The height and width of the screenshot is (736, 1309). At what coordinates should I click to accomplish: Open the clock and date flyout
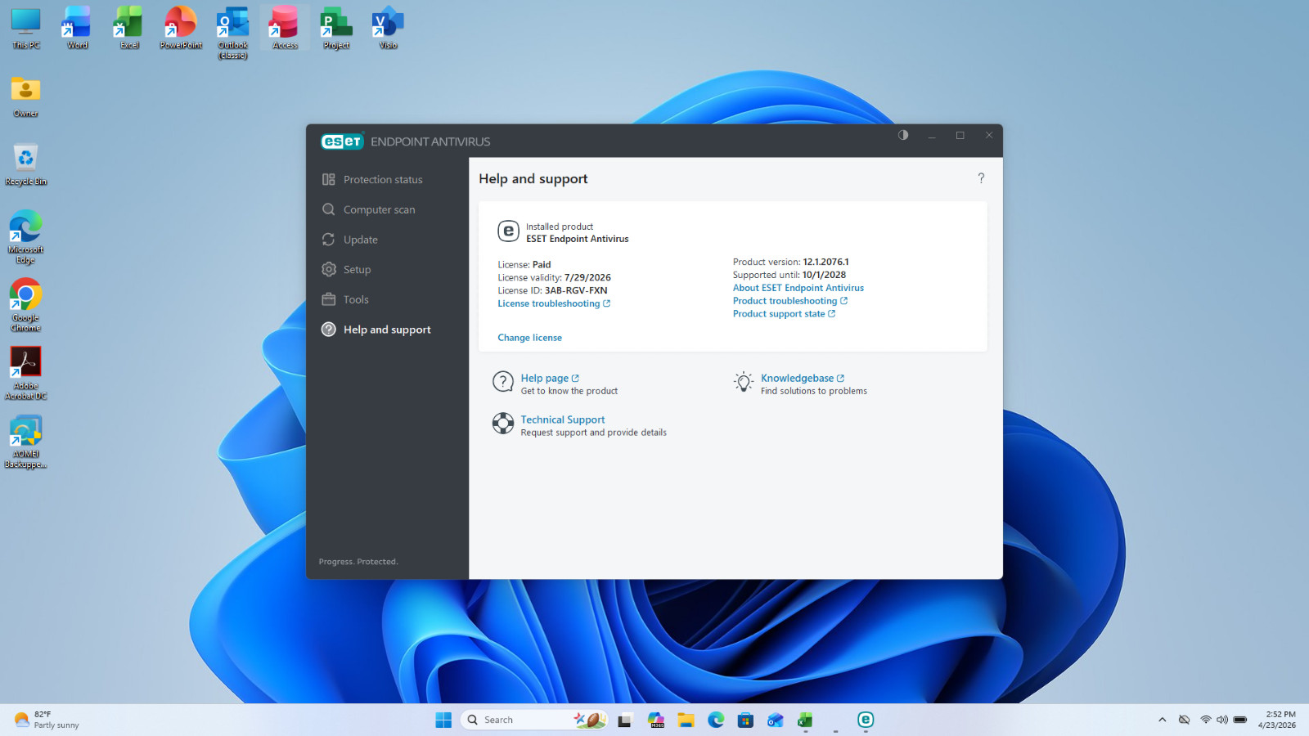[1277, 720]
